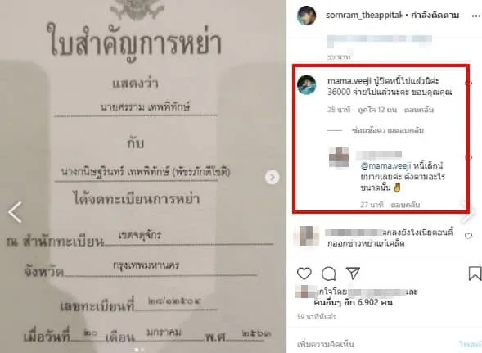Screen dimensions: 482x353
Task: Like the reply mentioning @mama.veeji
Action: (x=468, y=157)
